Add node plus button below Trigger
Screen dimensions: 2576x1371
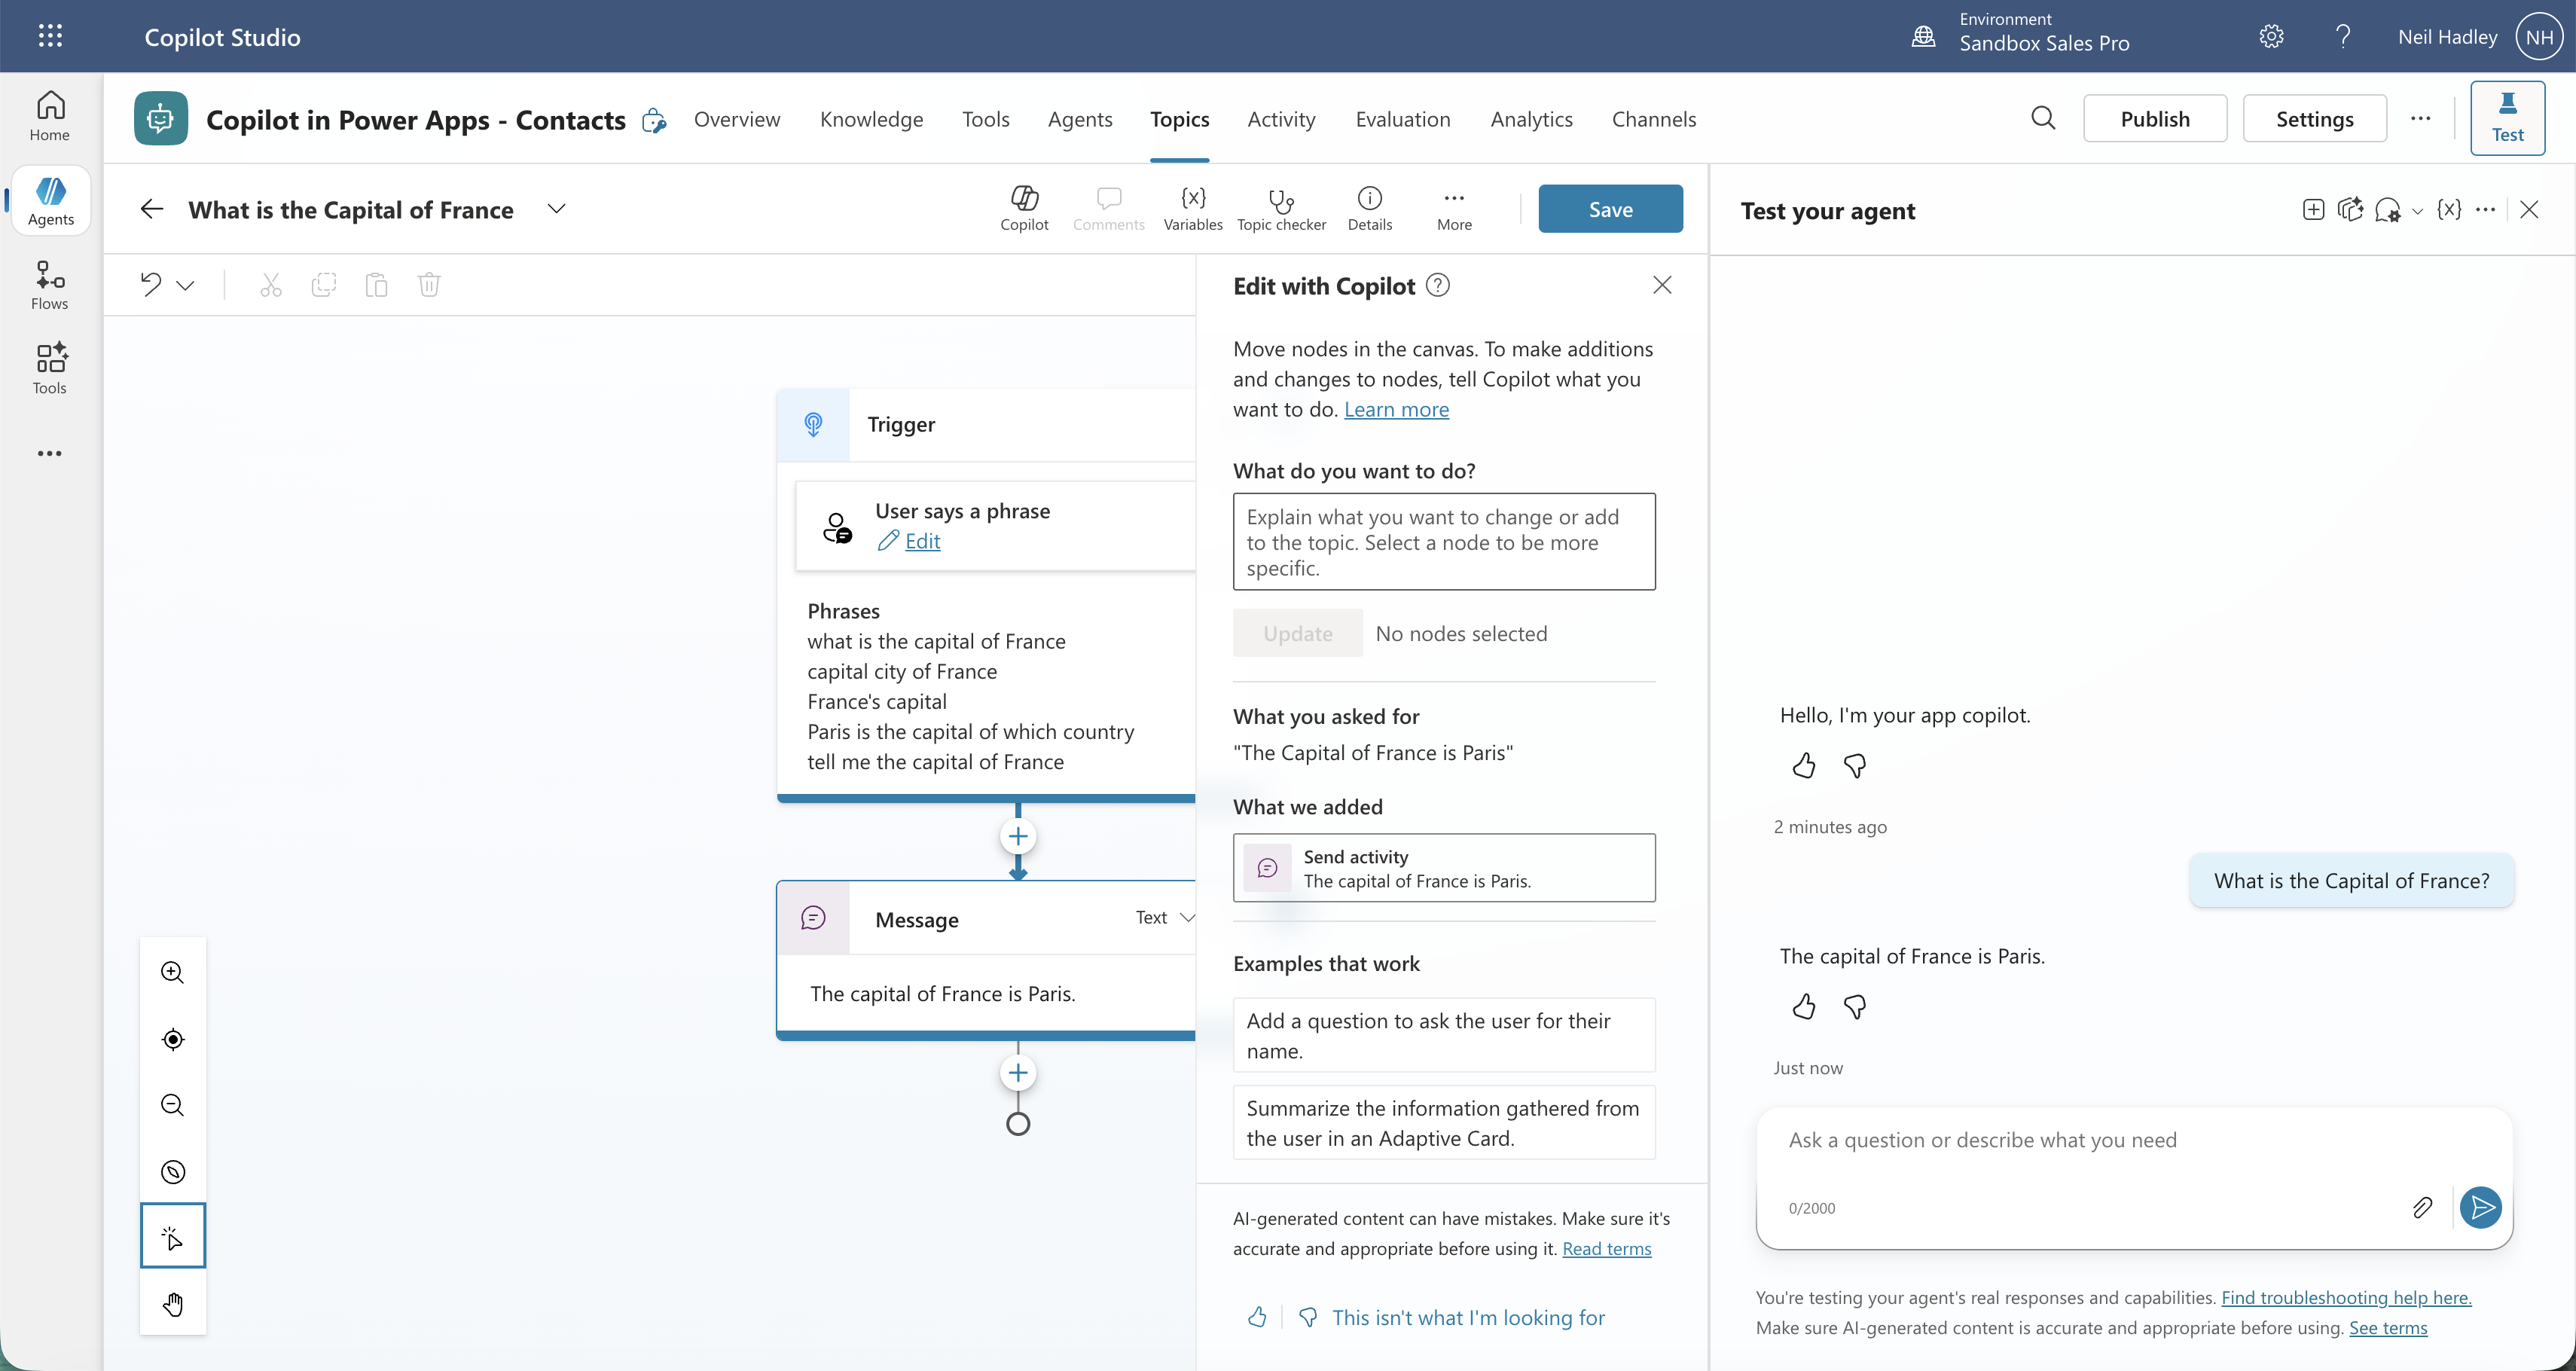[1018, 836]
